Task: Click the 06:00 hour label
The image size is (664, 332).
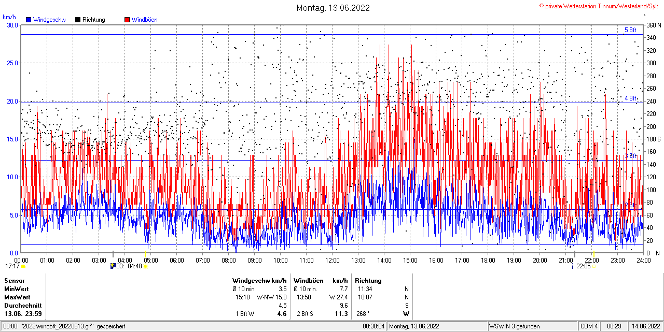Action: 176,260
